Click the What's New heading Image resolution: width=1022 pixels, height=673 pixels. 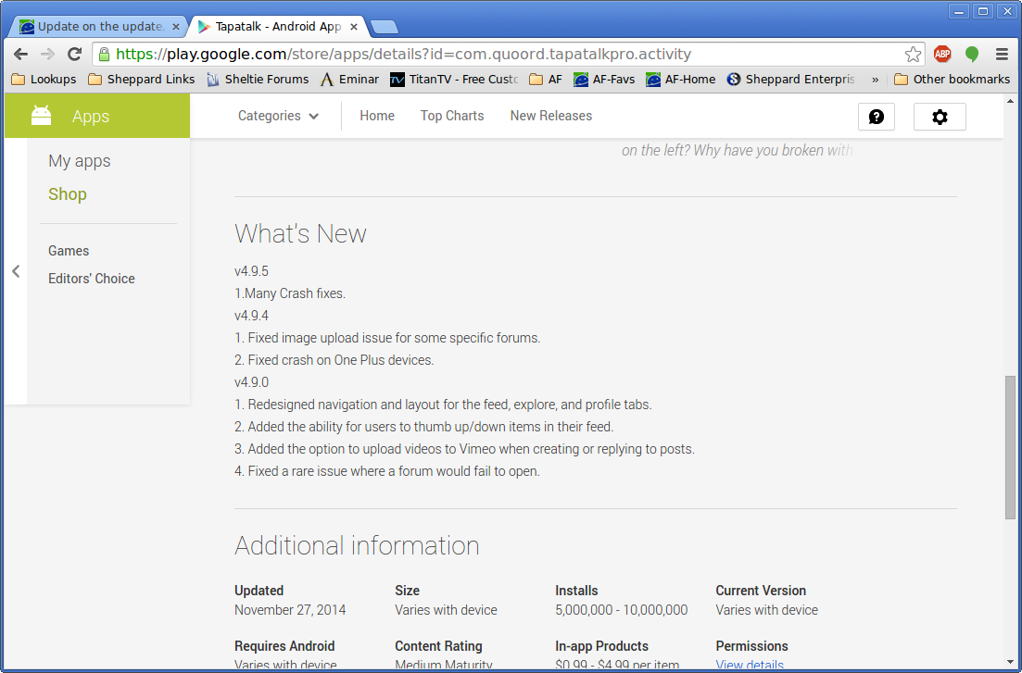point(300,233)
